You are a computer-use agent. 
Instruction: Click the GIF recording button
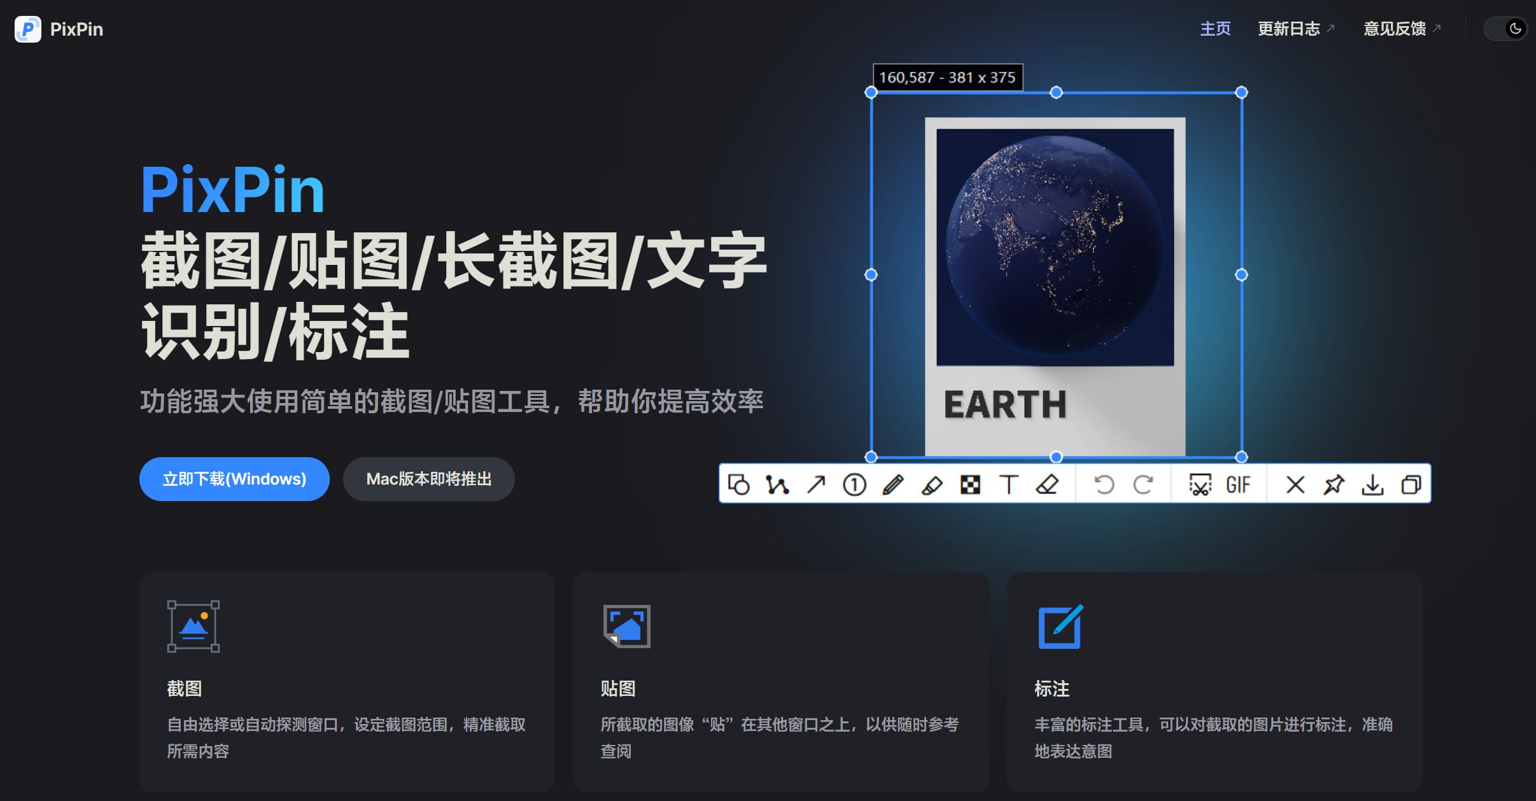[1238, 485]
